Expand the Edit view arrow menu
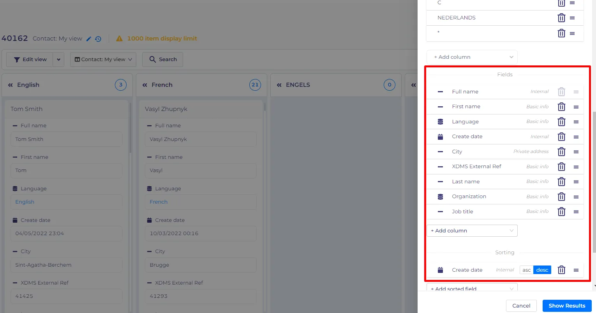596x313 pixels. 58,60
